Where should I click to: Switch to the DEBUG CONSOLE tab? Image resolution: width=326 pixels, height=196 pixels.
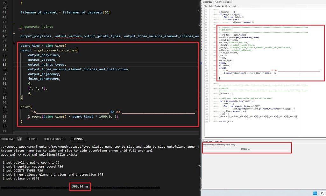point(55,139)
